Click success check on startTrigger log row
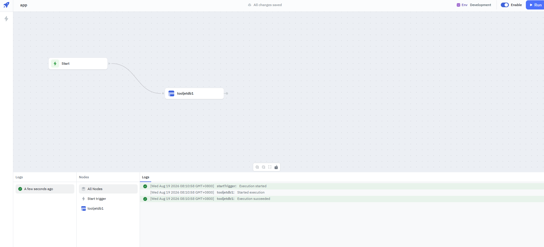Screen dimensions: 544x247 click(145, 186)
